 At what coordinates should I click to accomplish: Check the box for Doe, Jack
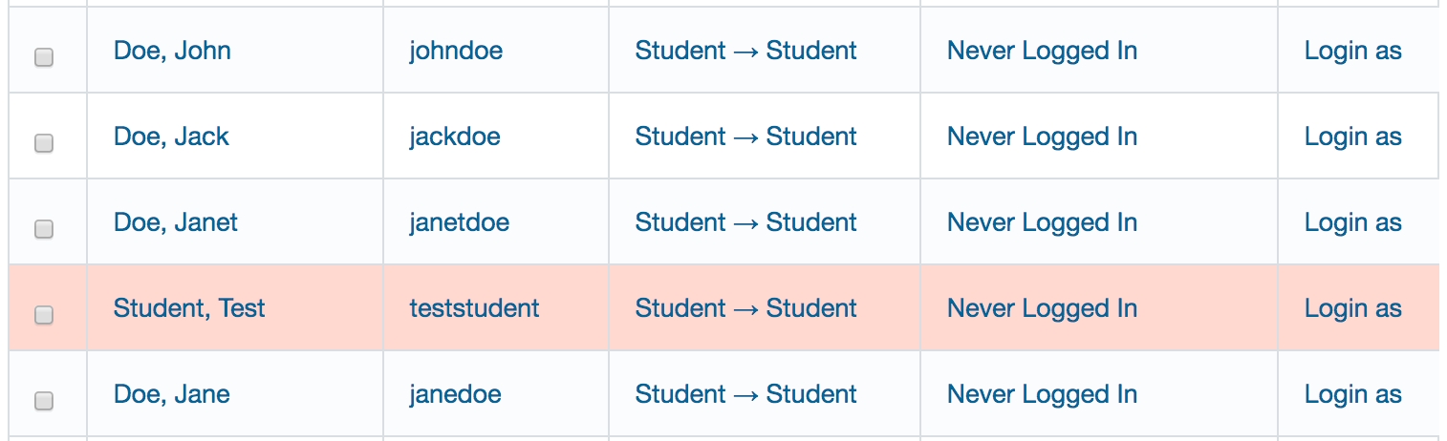pos(44,143)
